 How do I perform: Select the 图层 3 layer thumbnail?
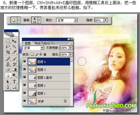[x=32, y=69]
